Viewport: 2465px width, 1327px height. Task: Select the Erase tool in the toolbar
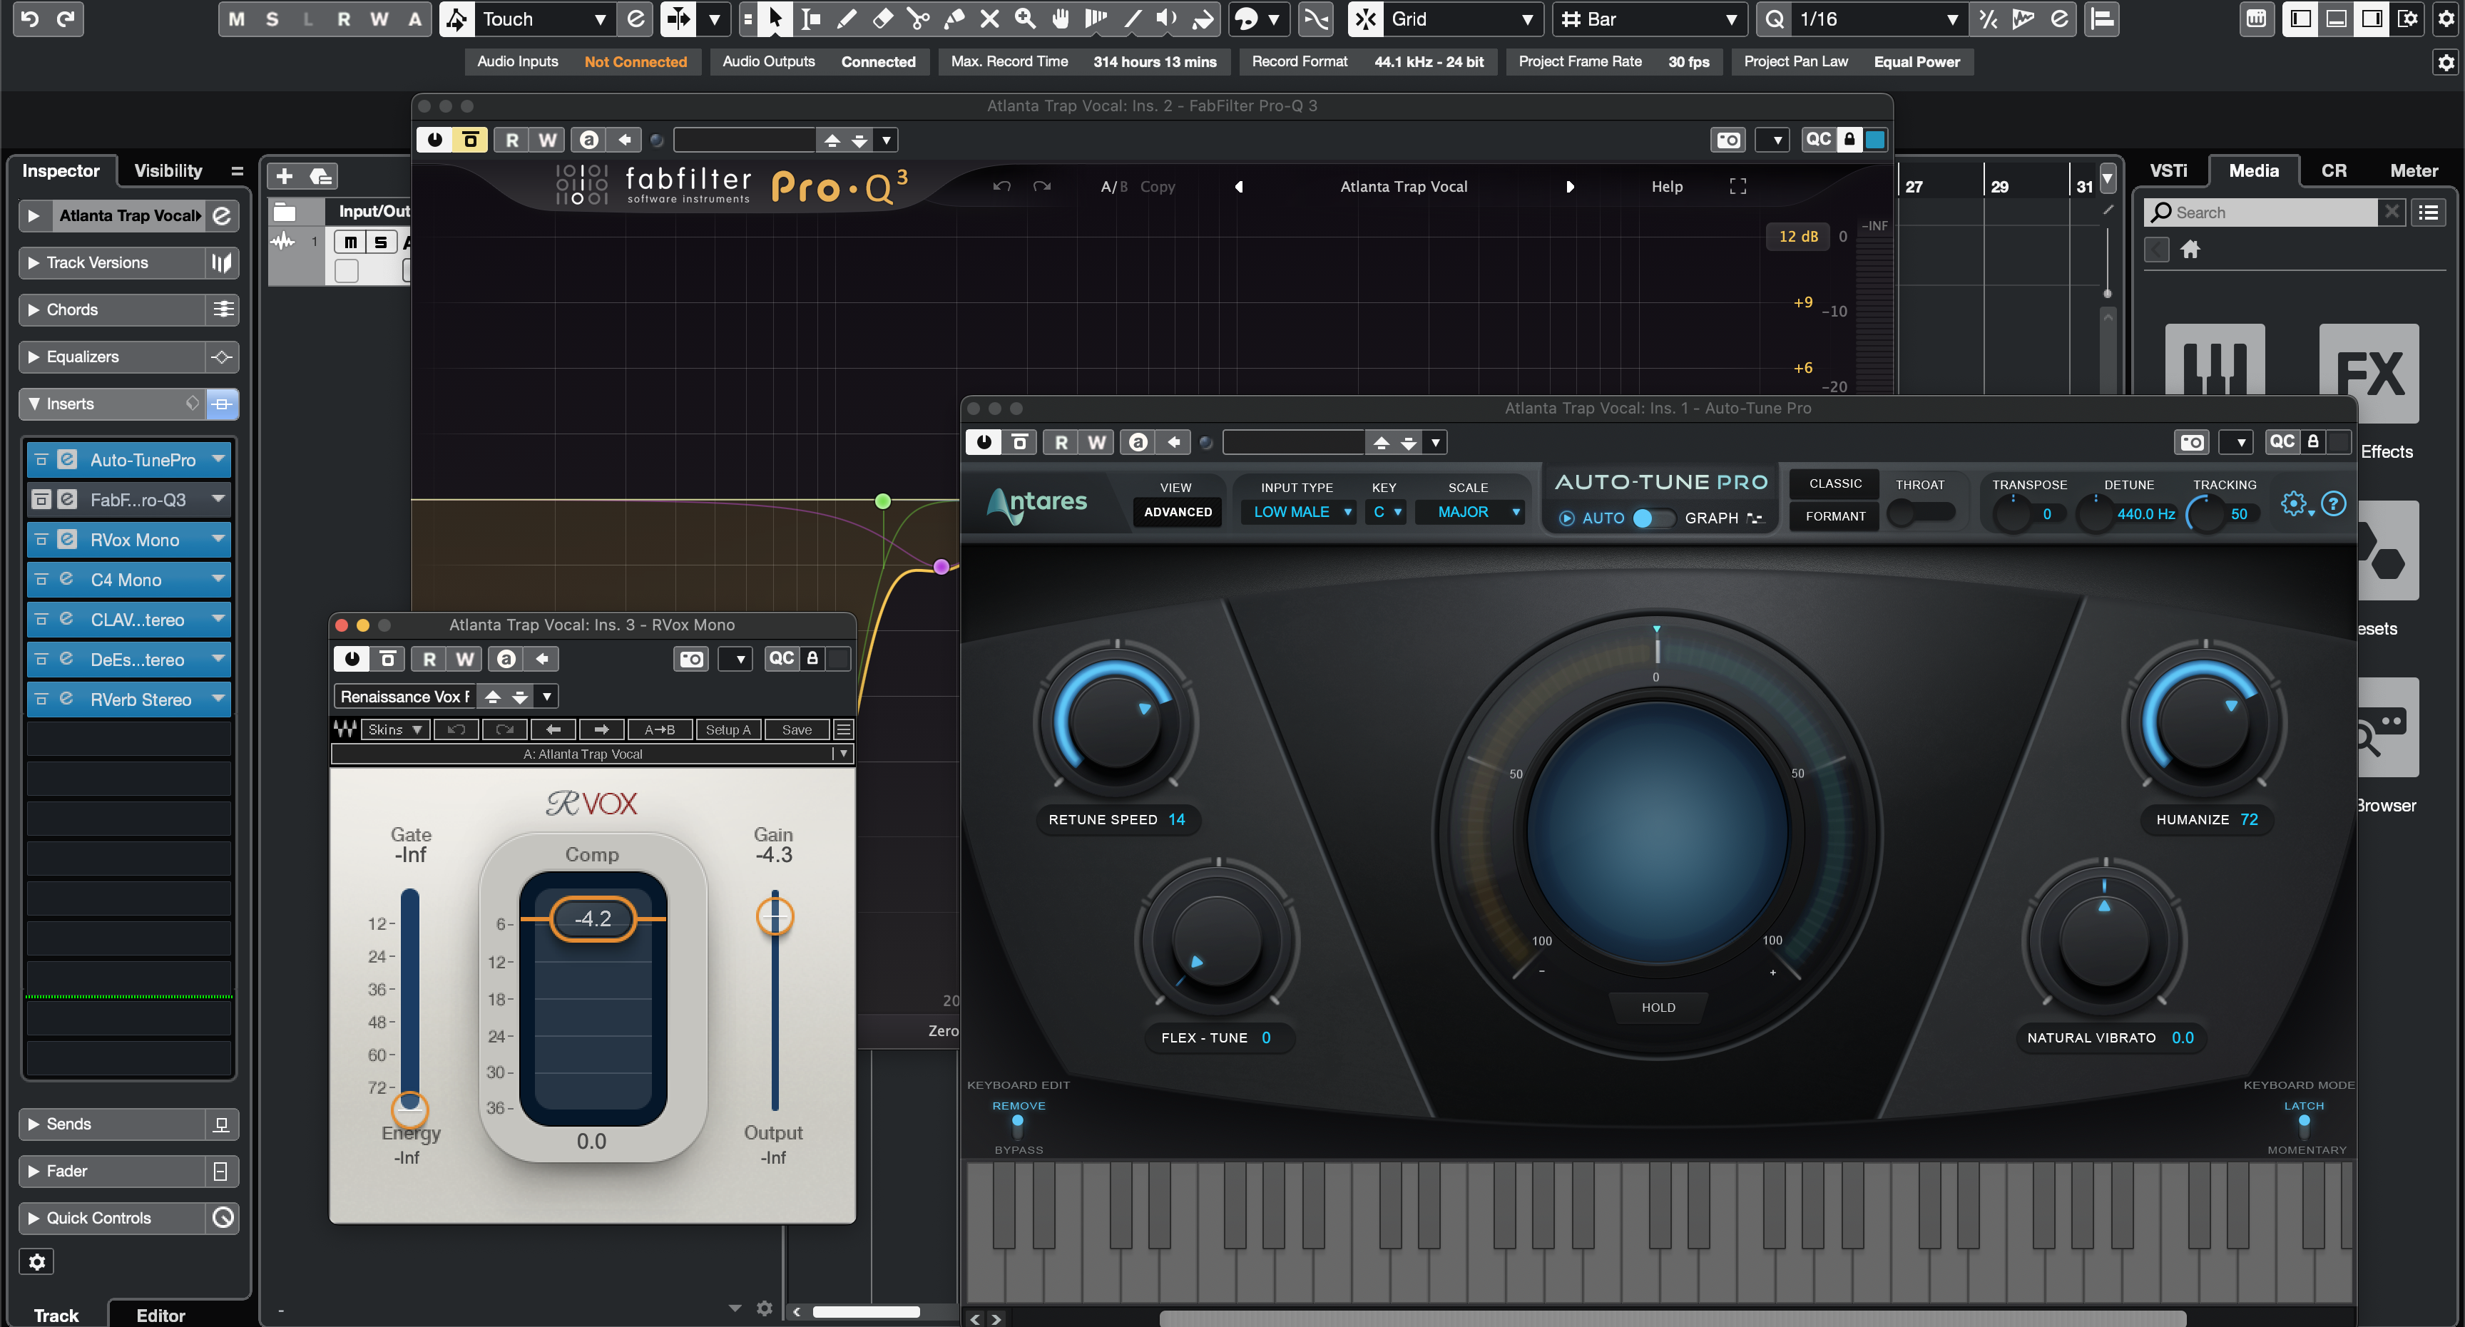(882, 18)
